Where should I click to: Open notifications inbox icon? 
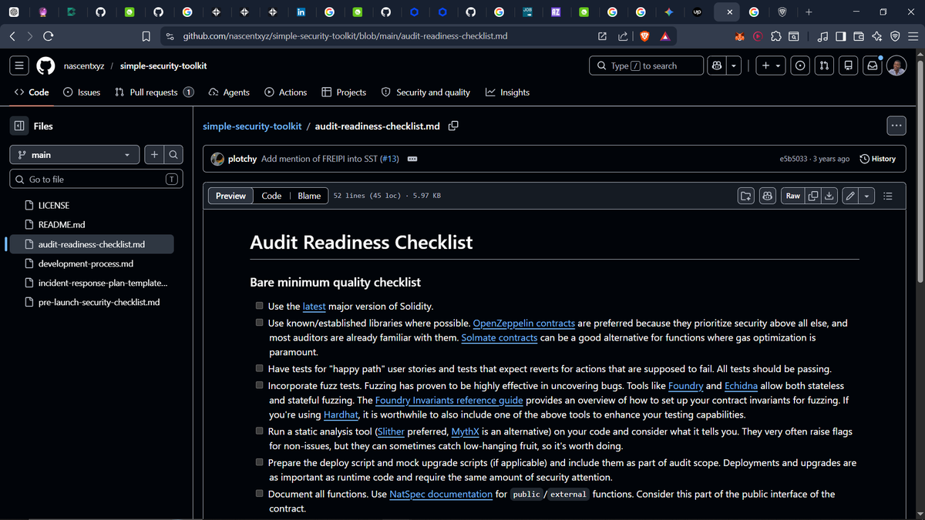[872, 66]
